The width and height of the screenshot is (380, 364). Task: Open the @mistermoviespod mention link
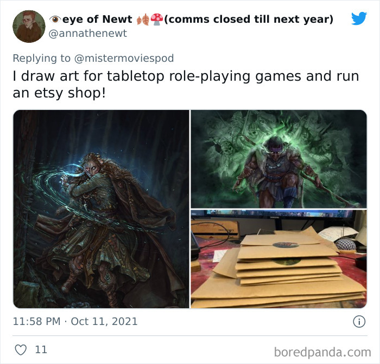tap(124, 58)
